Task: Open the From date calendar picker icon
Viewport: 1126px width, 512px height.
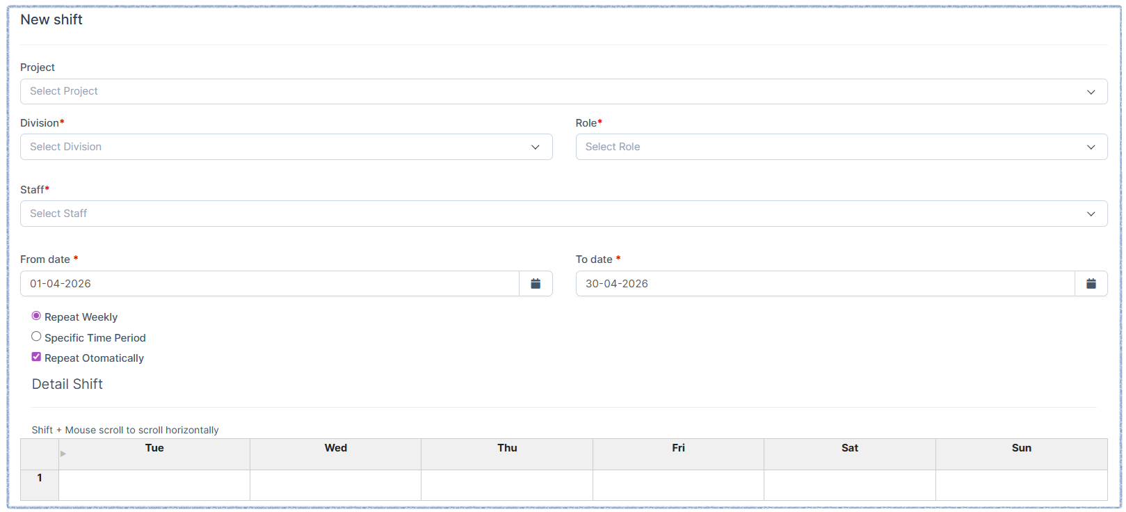Action: [x=536, y=284]
